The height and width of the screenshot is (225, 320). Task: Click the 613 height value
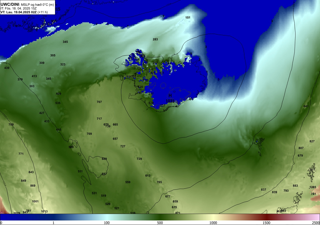(x=148, y=176)
